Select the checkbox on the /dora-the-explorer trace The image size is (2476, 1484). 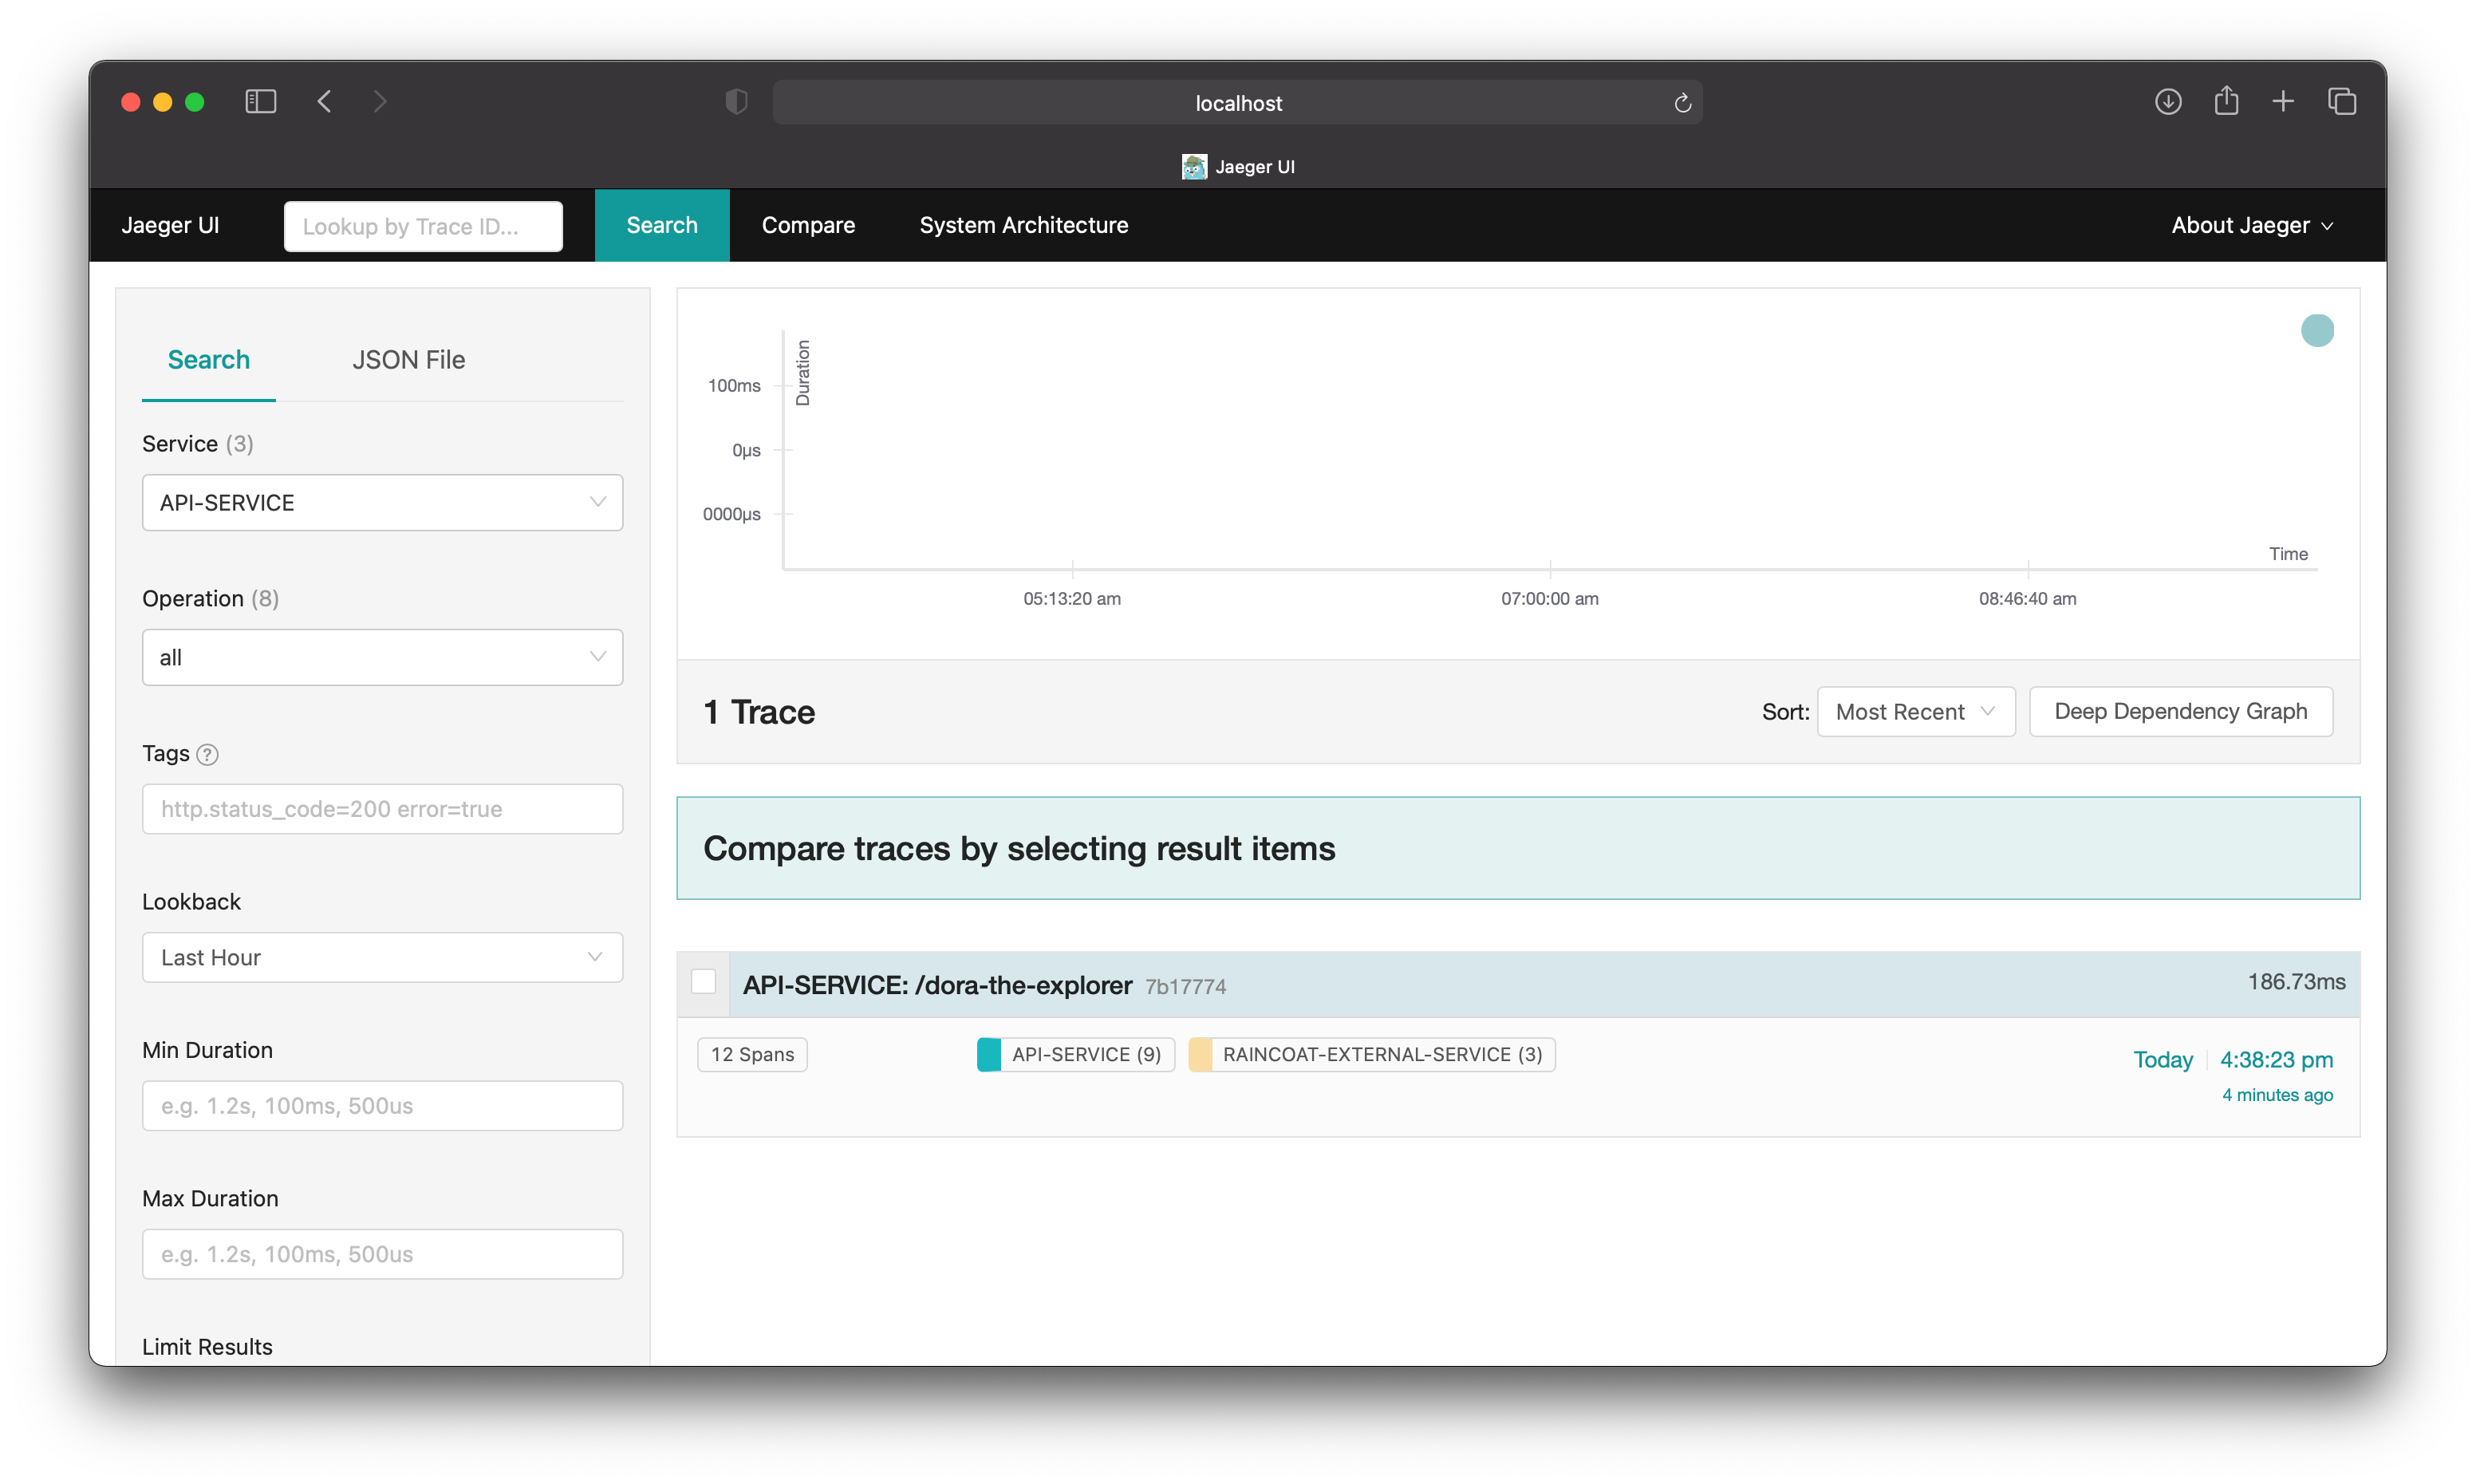point(704,982)
